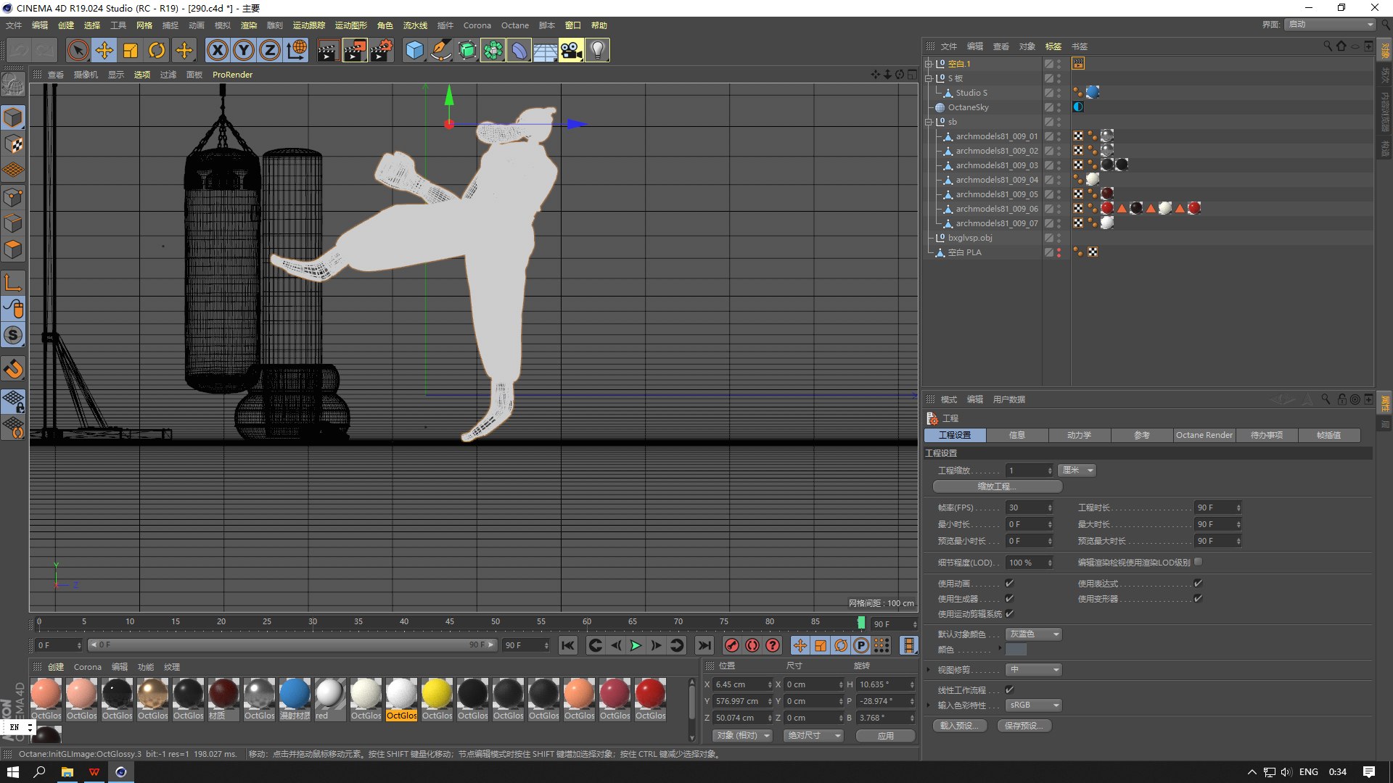The height and width of the screenshot is (783, 1393).
Task: Open the 对象(相对) coordinate dropdown
Action: click(743, 736)
